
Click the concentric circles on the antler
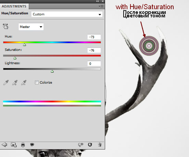pyautogui.click(x=149, y=46)
